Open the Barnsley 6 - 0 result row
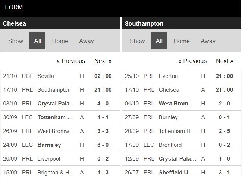The image size is (242, 177). [x=60, y=145]
